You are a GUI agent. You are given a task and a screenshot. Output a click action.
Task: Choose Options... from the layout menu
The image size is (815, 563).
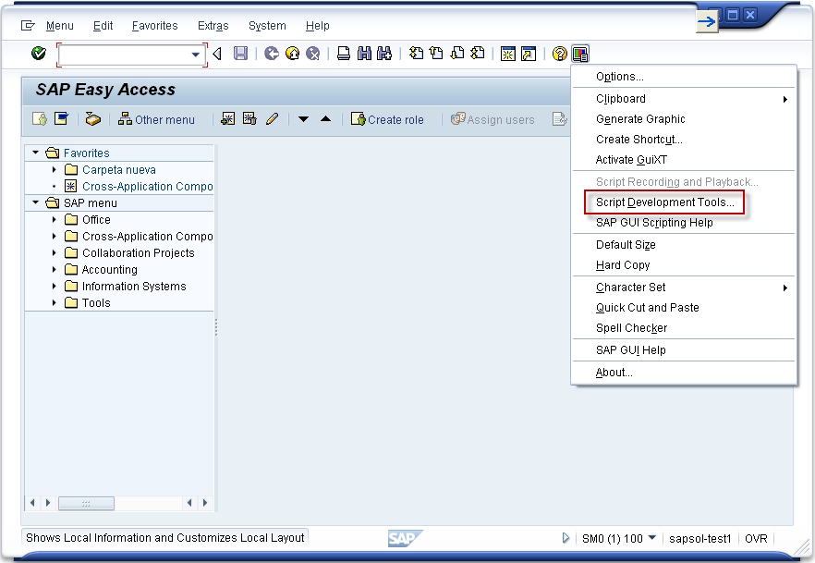pos(684,77)
